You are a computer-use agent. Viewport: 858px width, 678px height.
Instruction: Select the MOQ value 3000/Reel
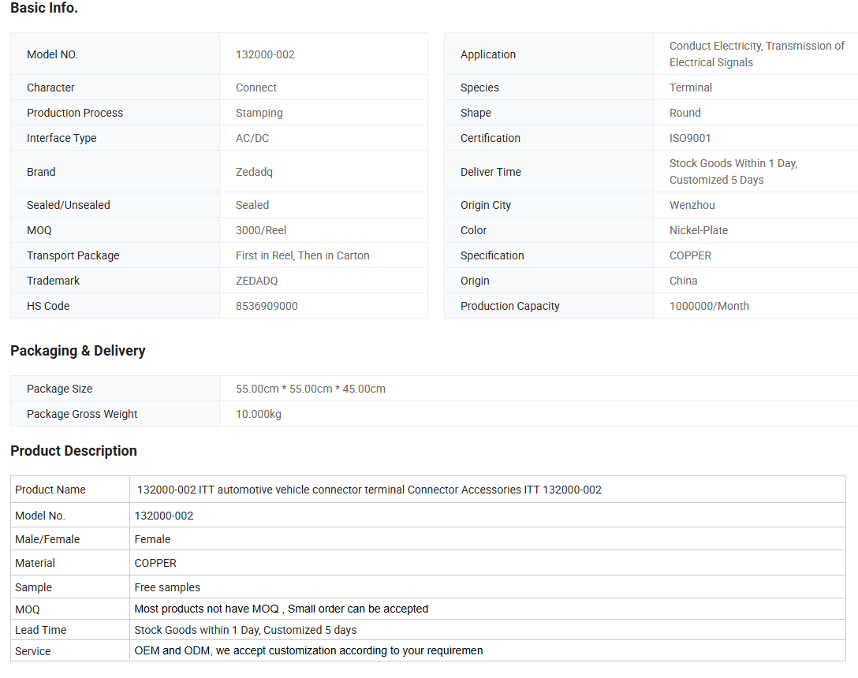click(x=261, y=230)
